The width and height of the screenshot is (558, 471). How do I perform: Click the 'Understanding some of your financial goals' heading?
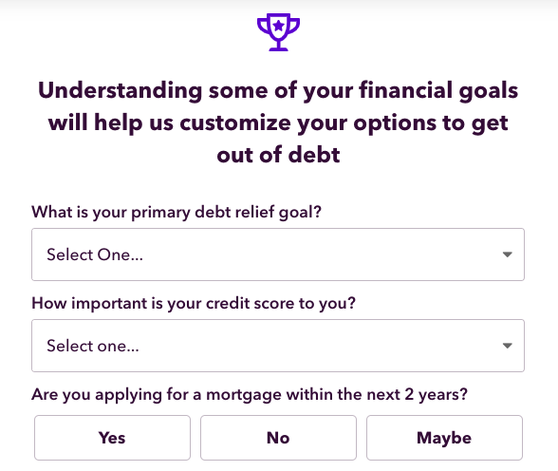click(278, 91)
